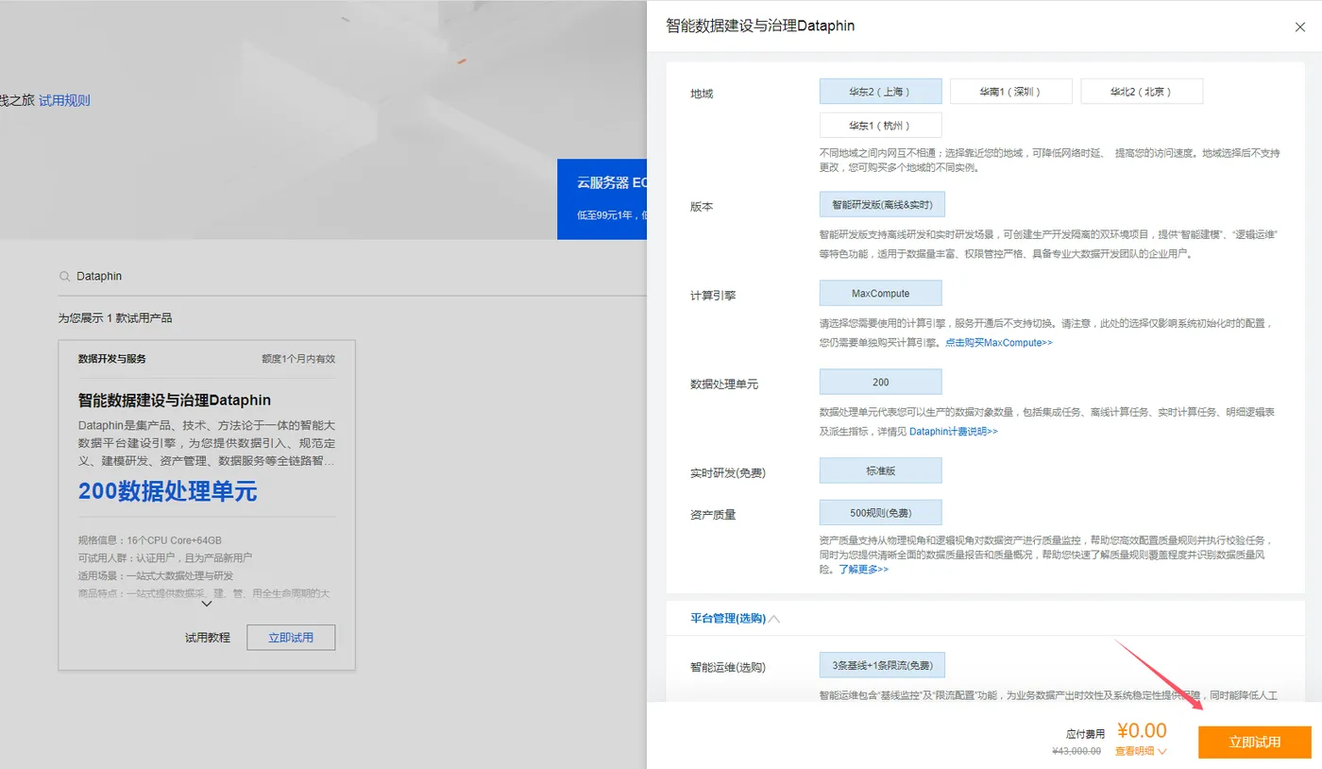Expand the Dataphin card details chevron
This screenshot has width=1322, height=769.
[x=207, y=603]
